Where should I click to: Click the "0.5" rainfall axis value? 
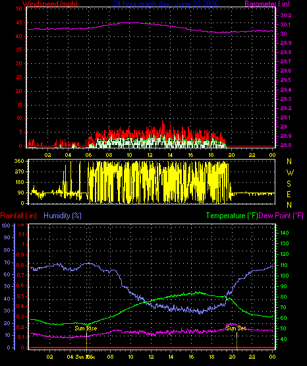20,297
